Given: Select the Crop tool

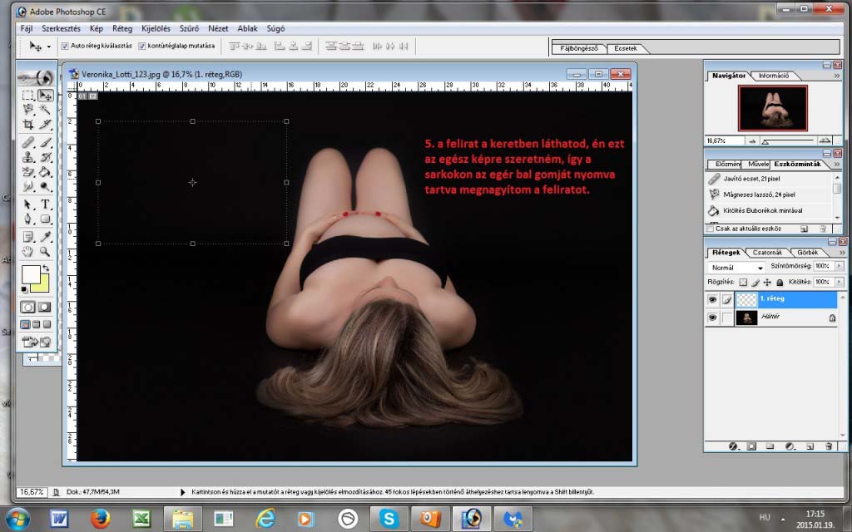Looking at the screenshot, I should [x=27, y=125].
